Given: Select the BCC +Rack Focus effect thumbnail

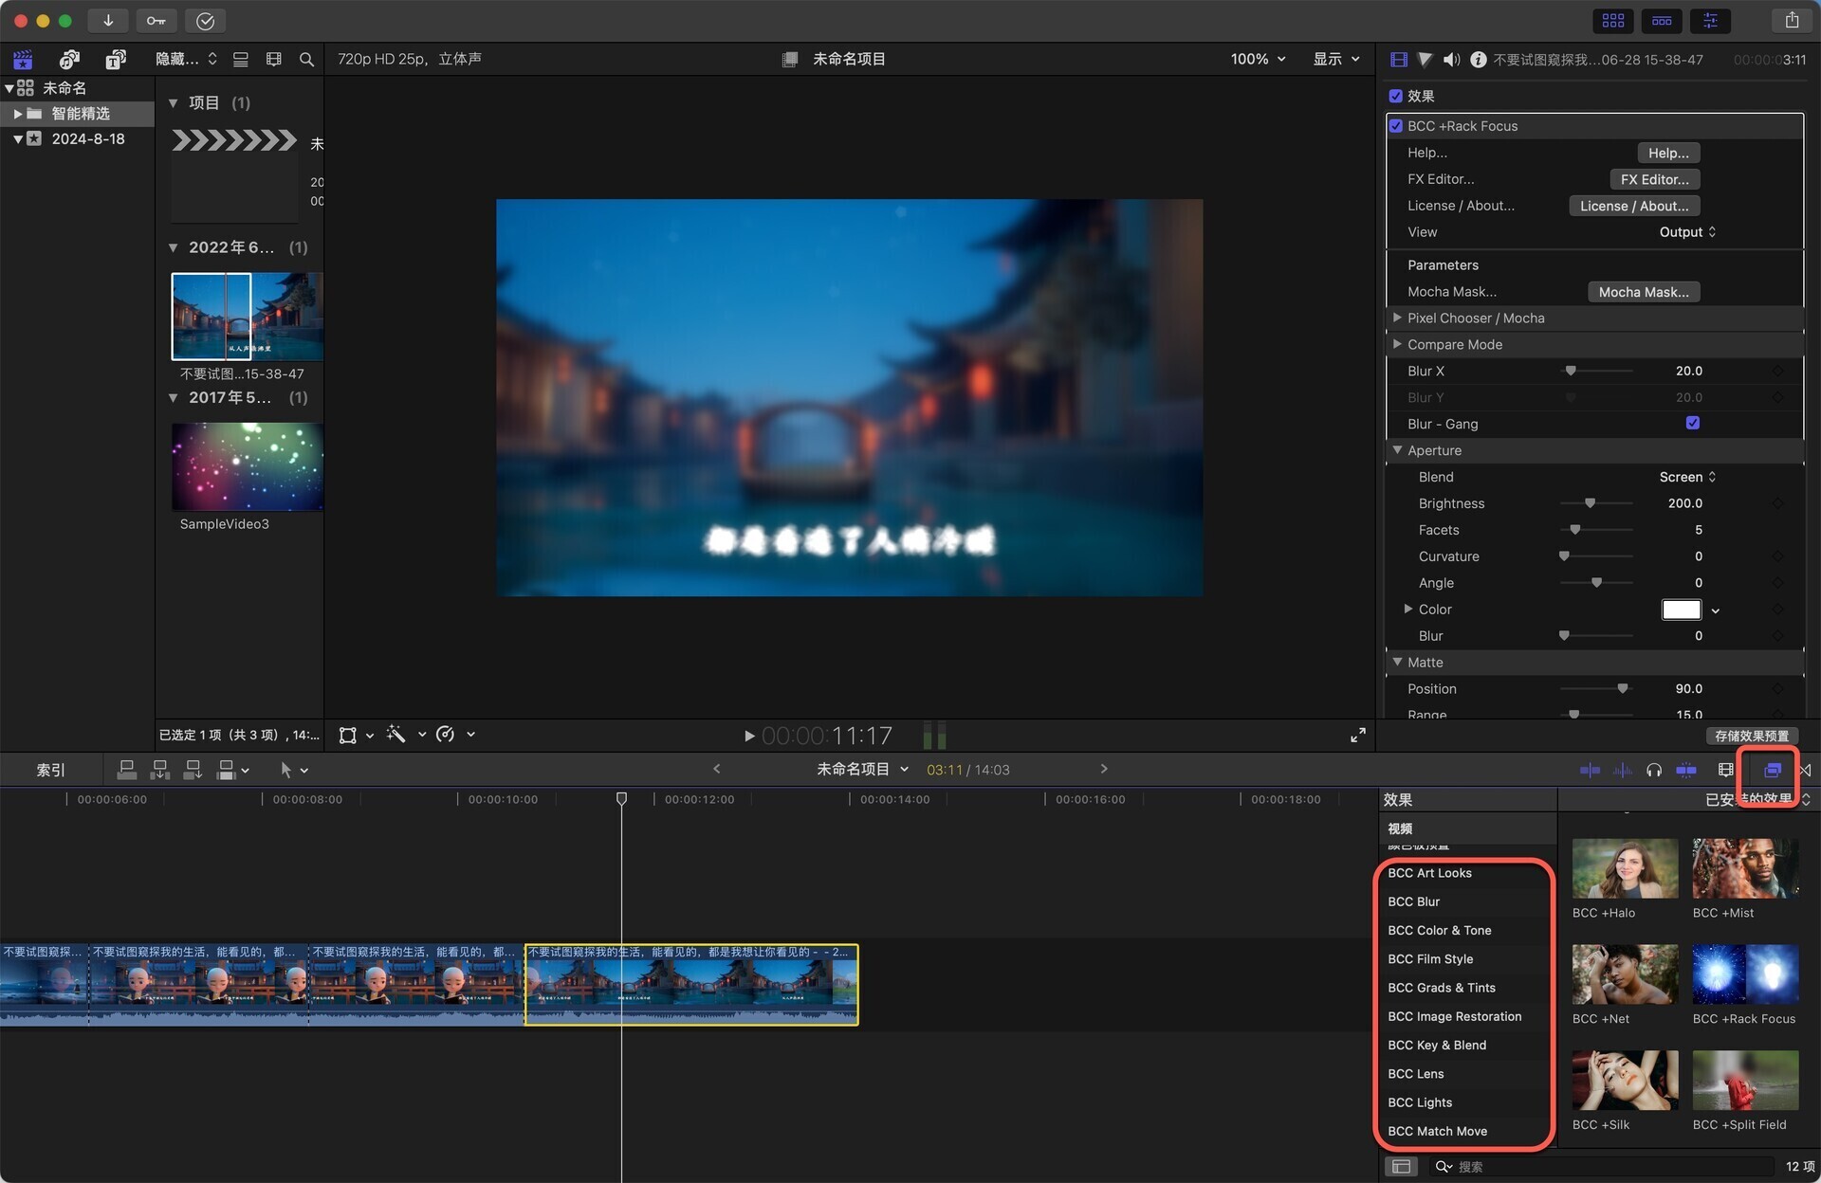Looking at the screenshot, I should click(x=1746, y=974).
